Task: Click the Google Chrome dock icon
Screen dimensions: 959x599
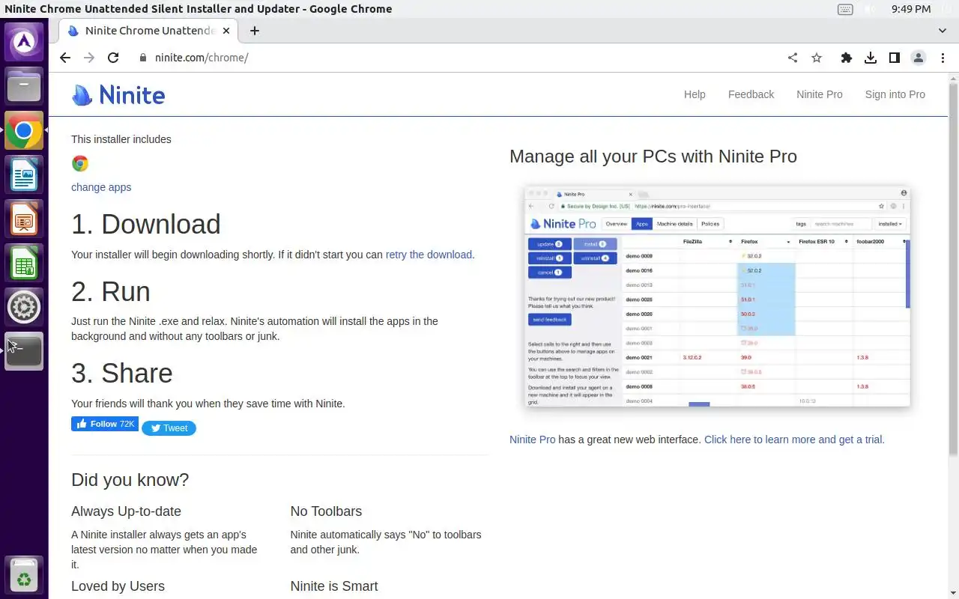Action: (x=24, y=131)
